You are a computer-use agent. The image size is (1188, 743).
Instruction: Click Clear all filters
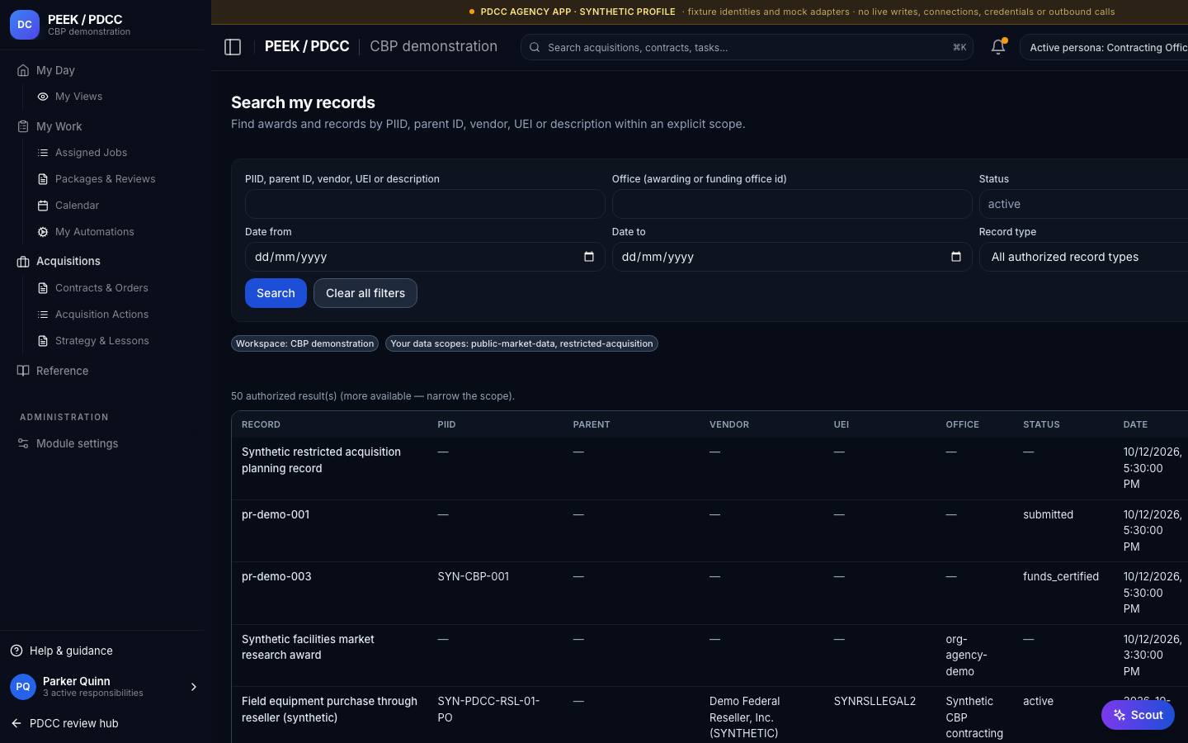click(365, 293)
